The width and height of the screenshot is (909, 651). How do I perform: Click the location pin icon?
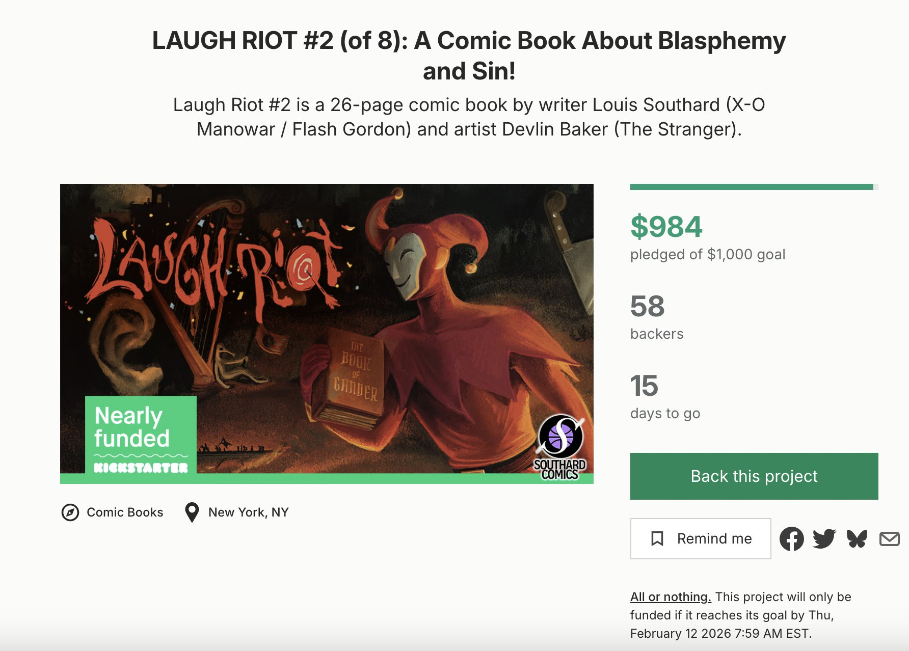(192, 512)
